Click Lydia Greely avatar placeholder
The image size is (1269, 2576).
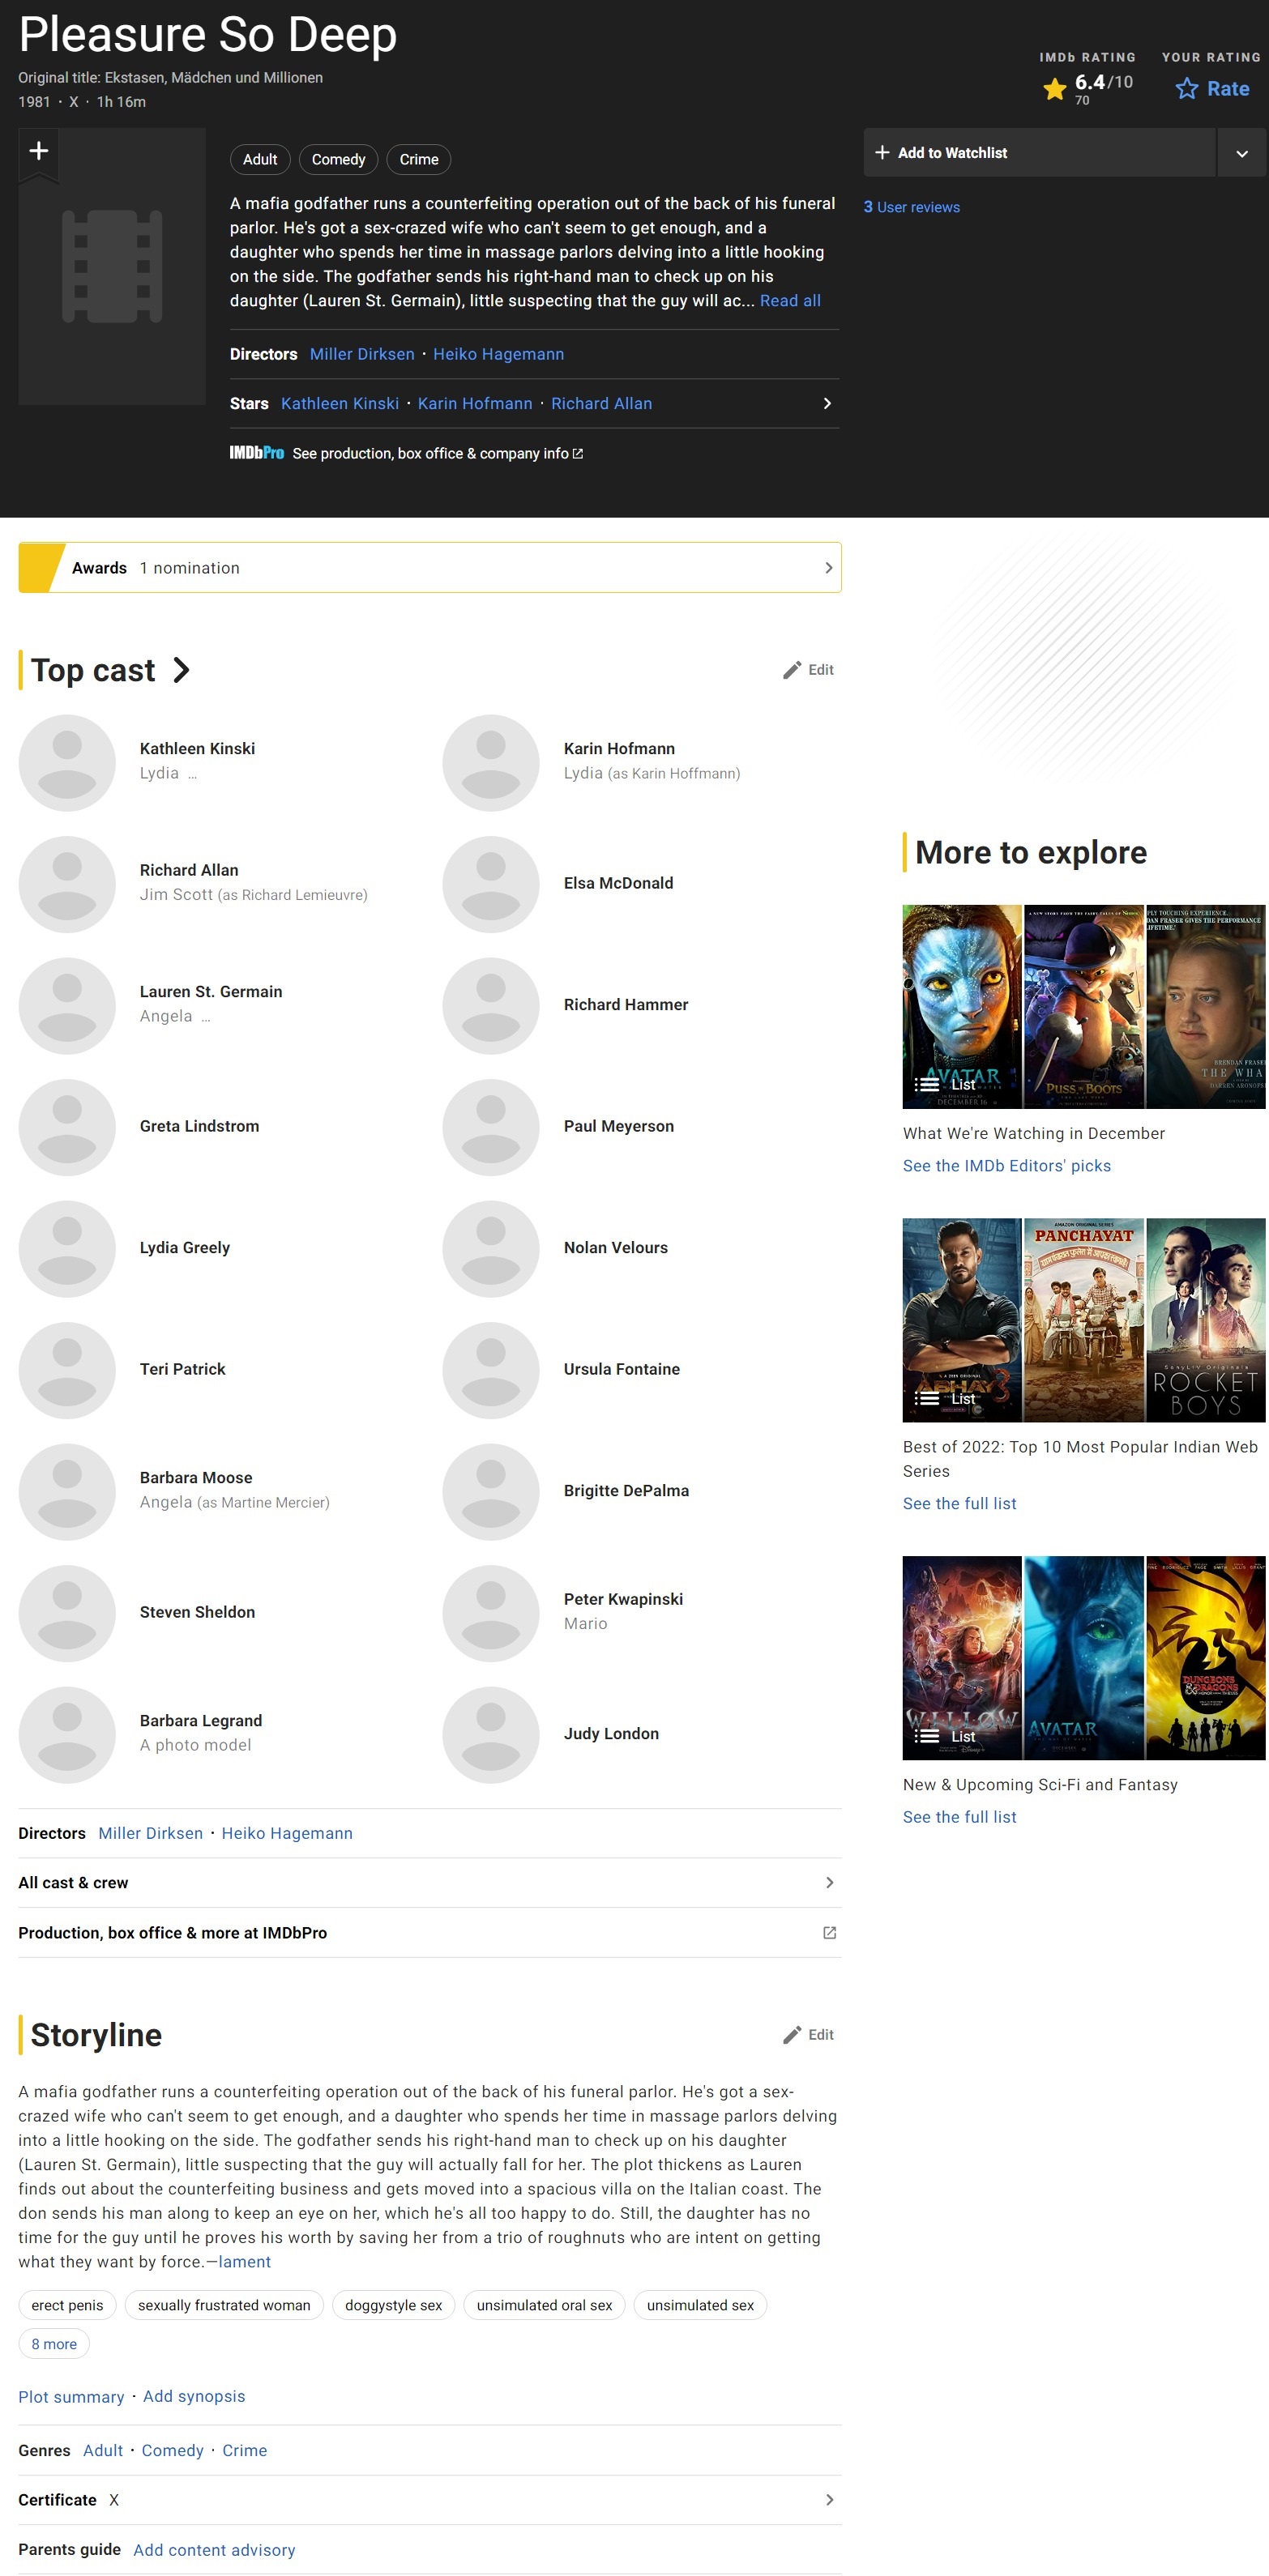click(x=67, y=1248)
